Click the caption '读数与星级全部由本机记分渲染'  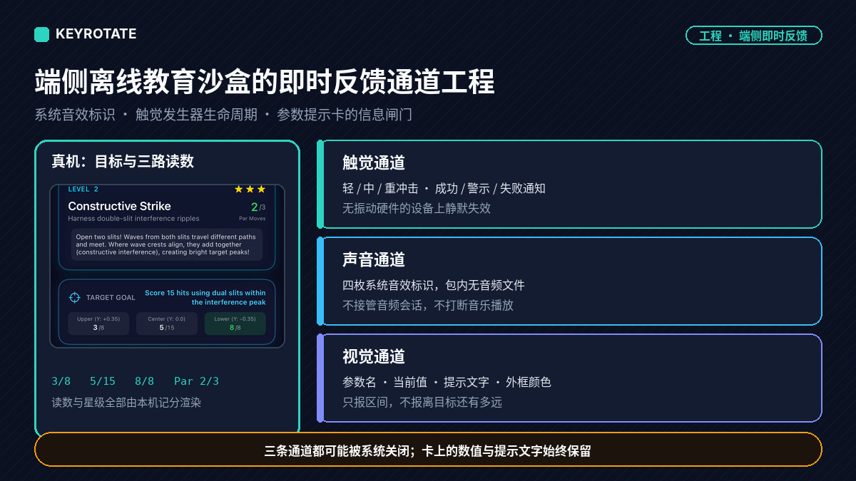click(x=126, y=403)
